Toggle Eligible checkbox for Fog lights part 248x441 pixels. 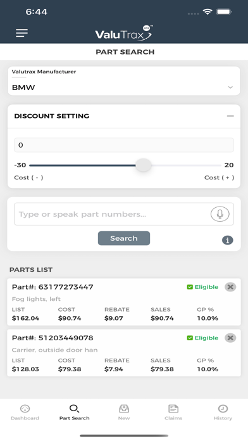190,287
